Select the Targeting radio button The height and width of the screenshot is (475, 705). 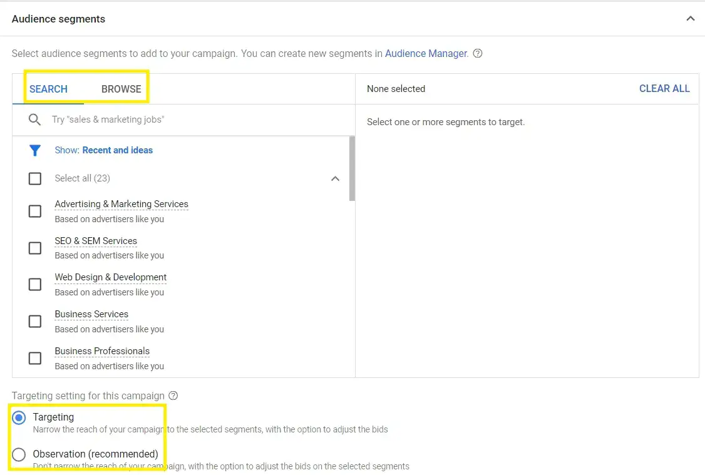pos(19,417)
